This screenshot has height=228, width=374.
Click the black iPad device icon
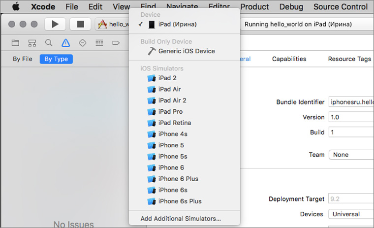click(152, 24)
